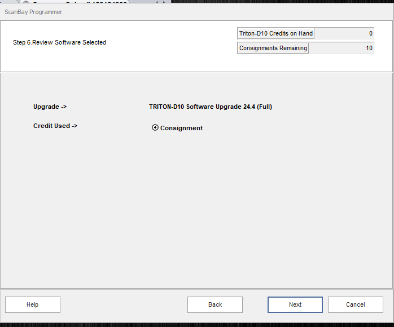Click the ScanBay Programmer title bar
Image resolution: width=394 pixels, height=327 pixels.
(169, 12)
